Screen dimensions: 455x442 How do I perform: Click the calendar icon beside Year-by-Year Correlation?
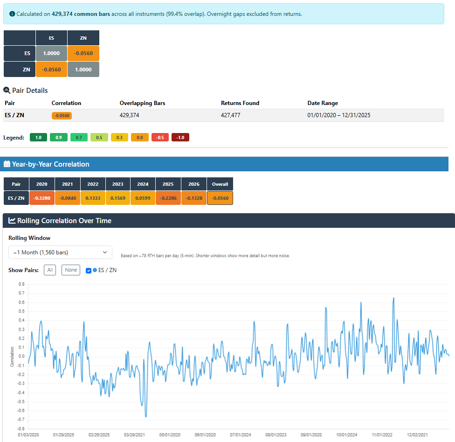pyautogui.click(x=7, y=164)
